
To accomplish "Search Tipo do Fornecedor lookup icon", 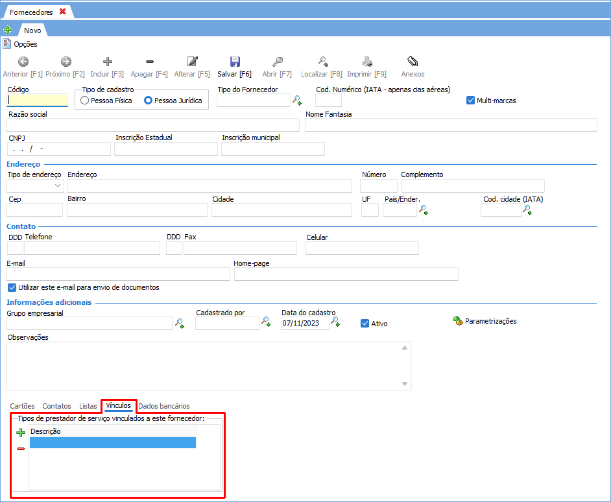I will pyautogui.click(x=297, y=101).
